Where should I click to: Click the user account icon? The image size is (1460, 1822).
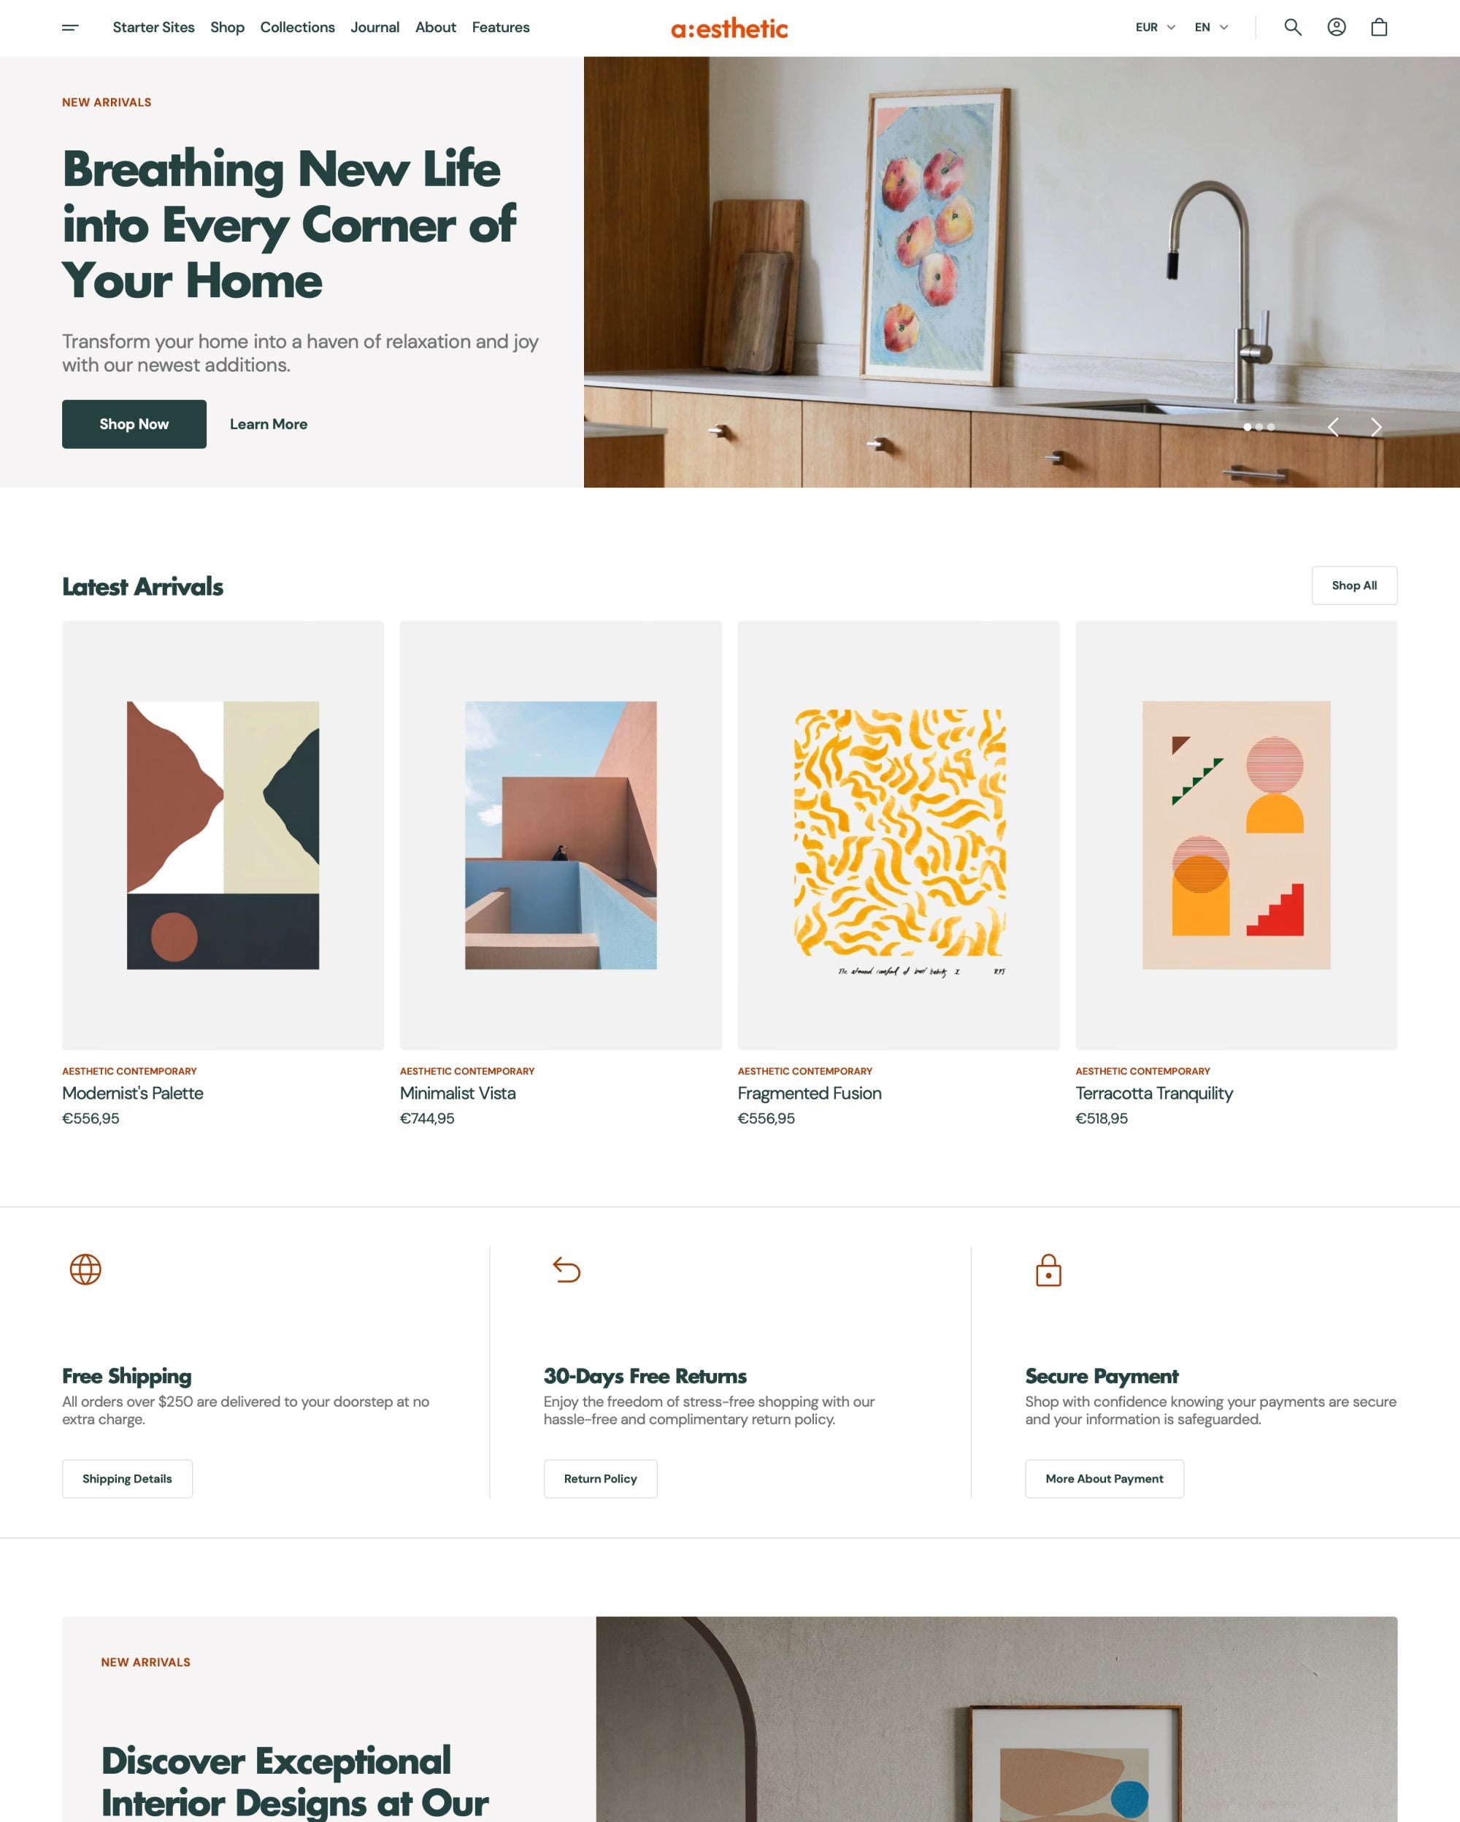1337,27
